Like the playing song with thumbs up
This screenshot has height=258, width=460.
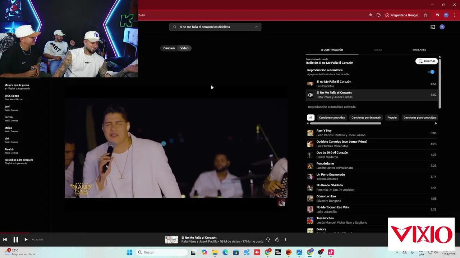(277, 240)
